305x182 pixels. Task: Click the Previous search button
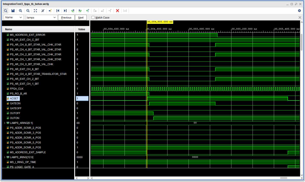coord(66,18)
